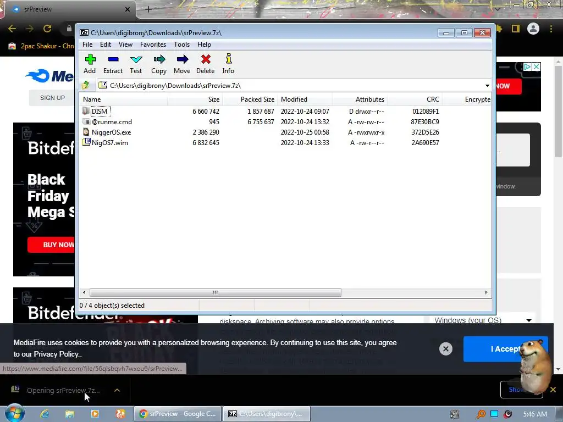The image size is (563, 422).
Task: Click the Windows Start orb
Action: coord(15,413)
